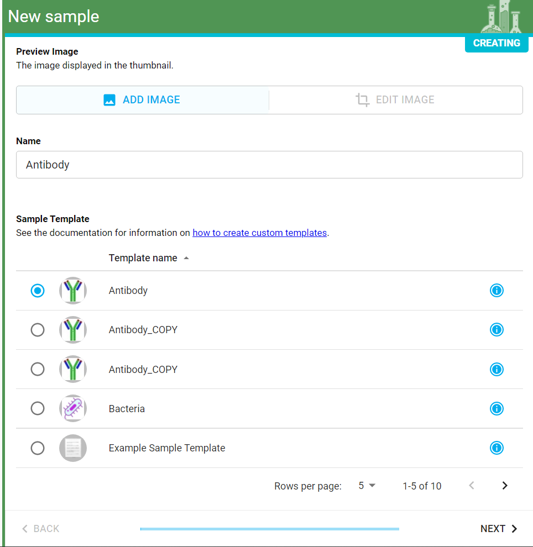
Task: Click the wizard progress bar
Action: click(269, 529)
